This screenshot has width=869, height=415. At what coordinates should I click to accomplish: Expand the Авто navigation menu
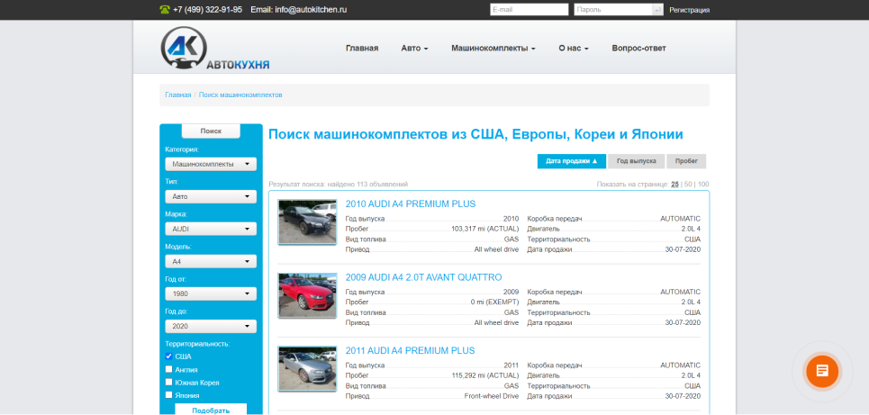click(x=414, y=49)
